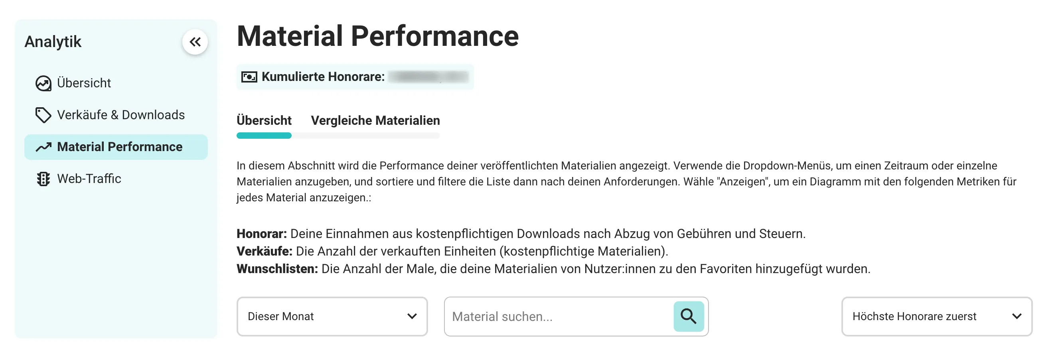Open the Übersicht sidebar text link
This screenshot has width=1062, height=356.
[84, 83]
